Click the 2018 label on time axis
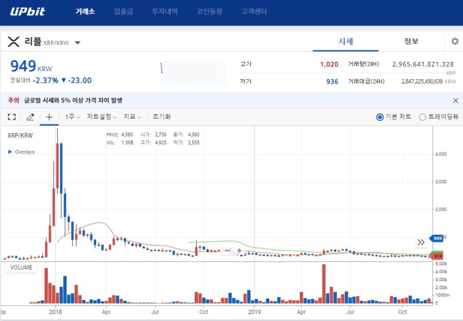 (x=56, y=312)
